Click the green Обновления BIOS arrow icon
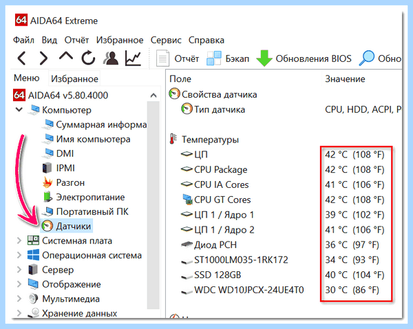 coord(264,59)
